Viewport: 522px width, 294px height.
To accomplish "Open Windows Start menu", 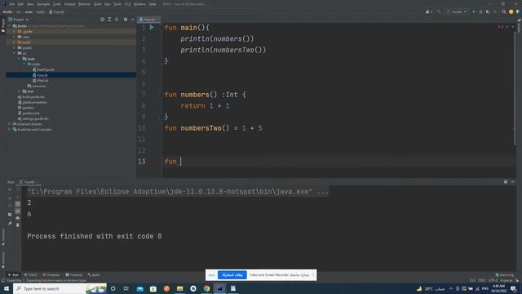I will tap(7, 288).
